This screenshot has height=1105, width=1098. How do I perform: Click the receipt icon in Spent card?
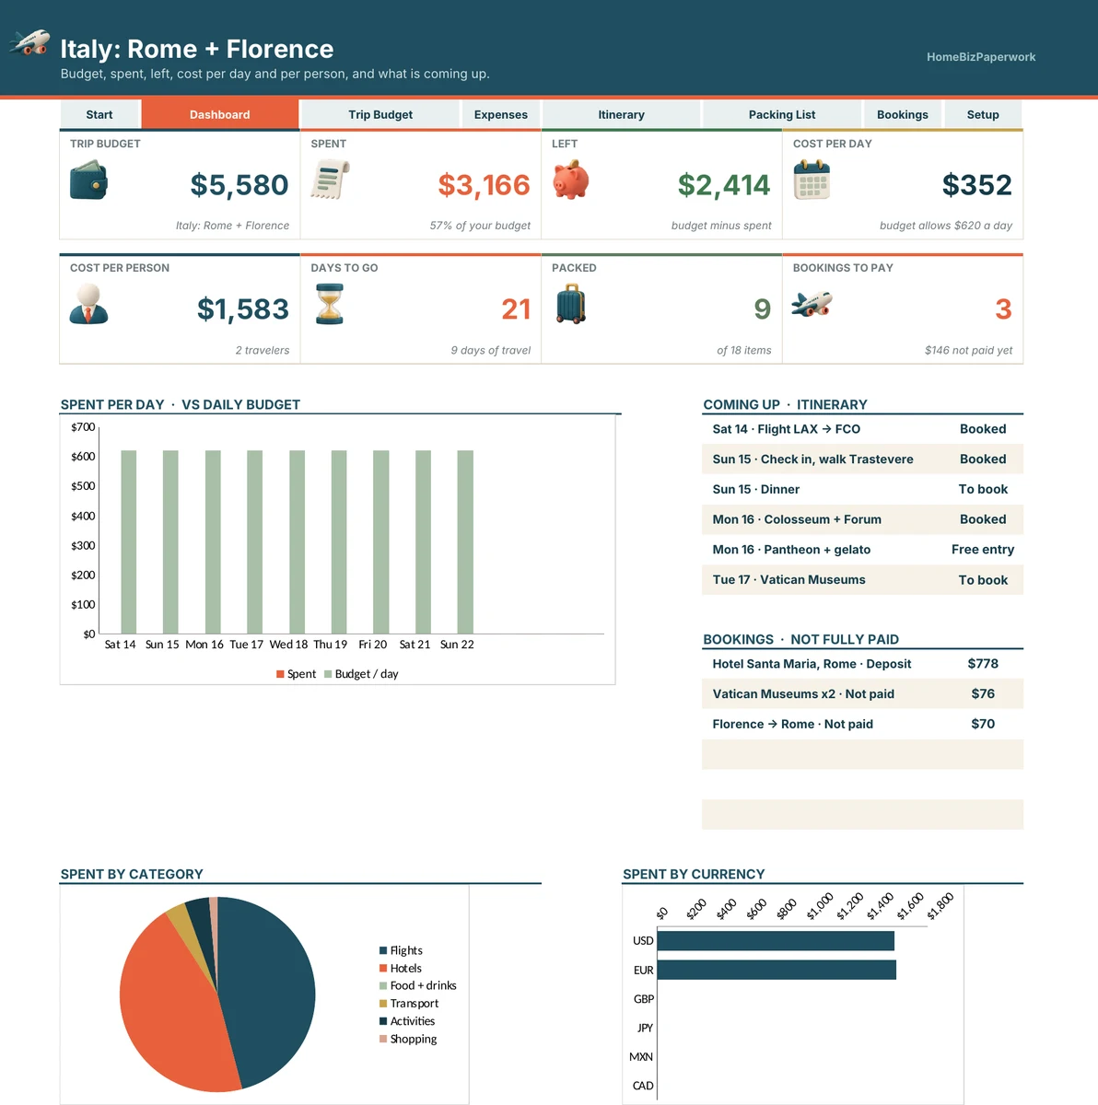[x=330, y=180]
